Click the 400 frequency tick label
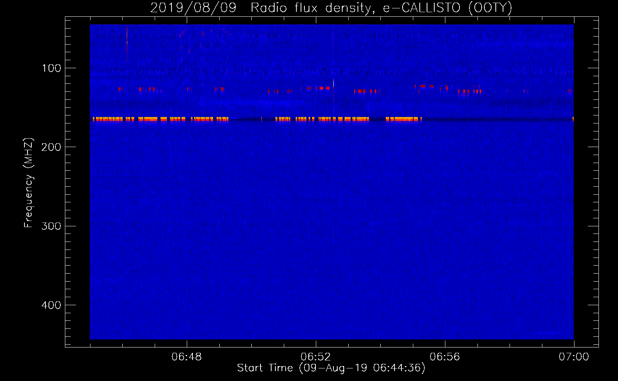 [x=51, y=305]
